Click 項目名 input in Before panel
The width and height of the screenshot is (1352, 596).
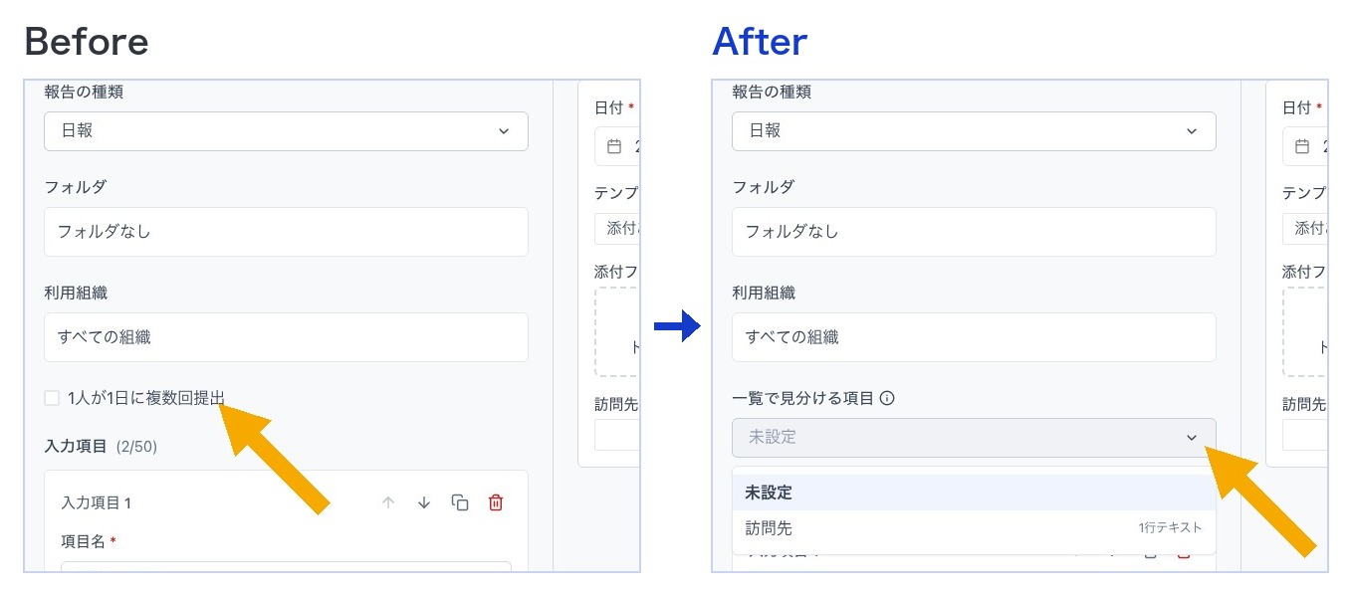pyautogui.click(x=286, y=567)
